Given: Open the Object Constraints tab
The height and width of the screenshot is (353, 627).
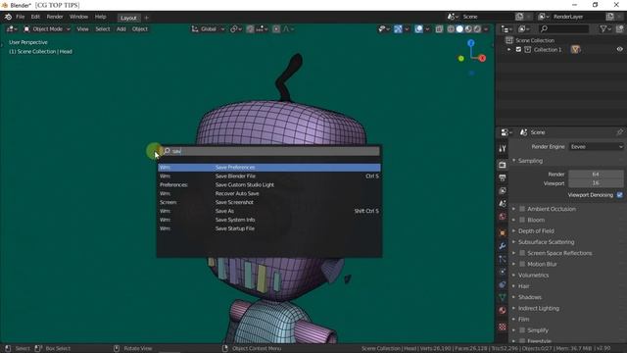Looking at the screenshot, I should click(x=503, y=284).
